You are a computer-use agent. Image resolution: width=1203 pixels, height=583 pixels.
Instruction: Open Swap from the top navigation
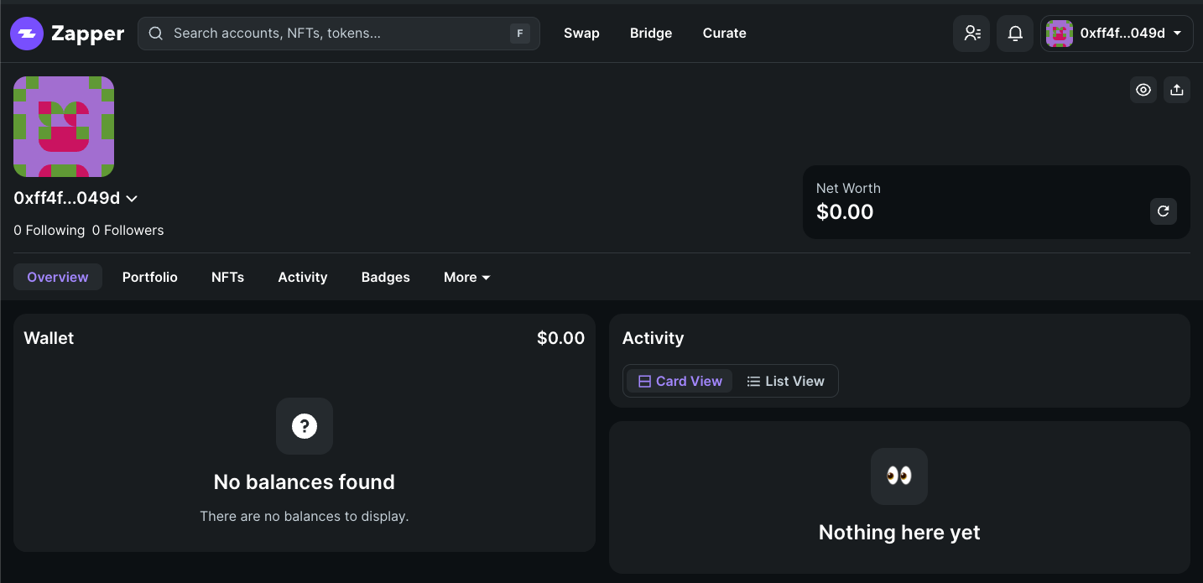pos(581,34)
